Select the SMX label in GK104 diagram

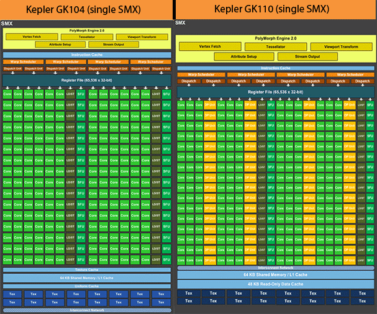(x=7, y=24)
